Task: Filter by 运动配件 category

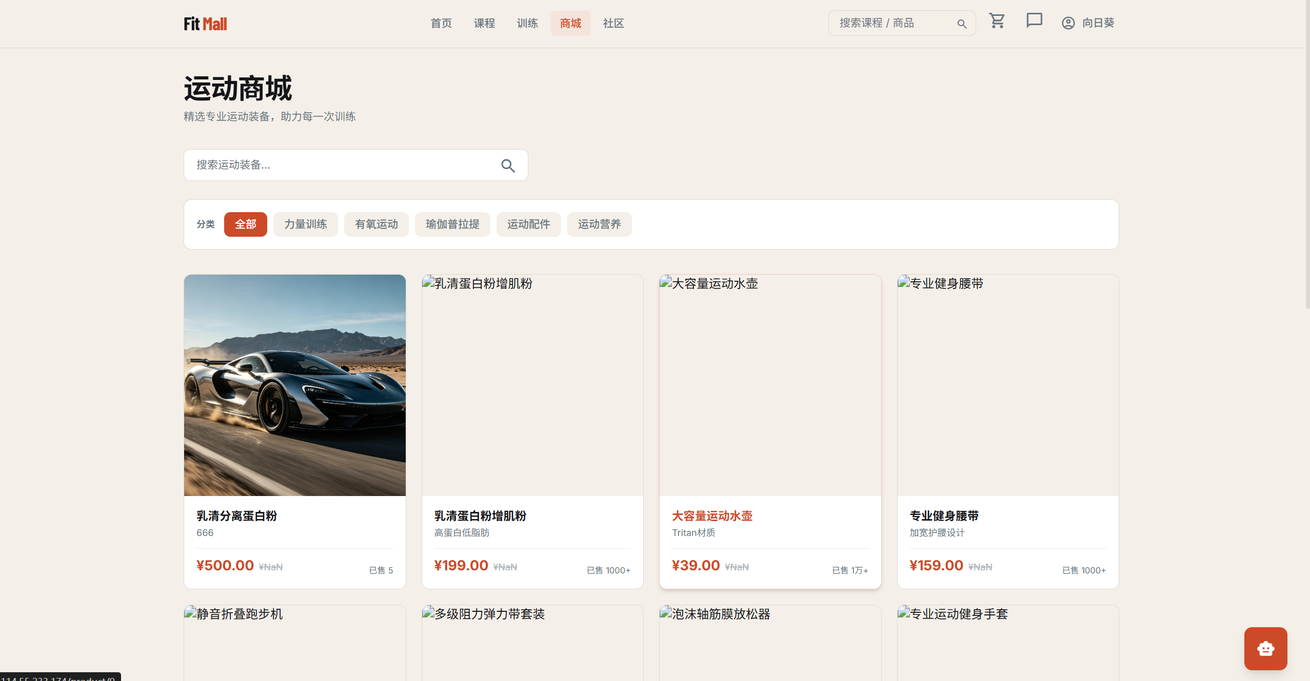Action: coord(528,224)
